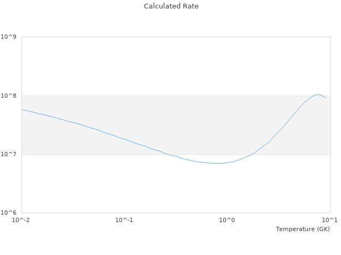
Task: Click the "Temperature (GK)" axis title
Action: click(303, 229)
